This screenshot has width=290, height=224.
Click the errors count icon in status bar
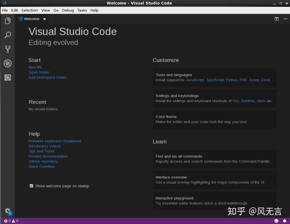coord(6,221)
